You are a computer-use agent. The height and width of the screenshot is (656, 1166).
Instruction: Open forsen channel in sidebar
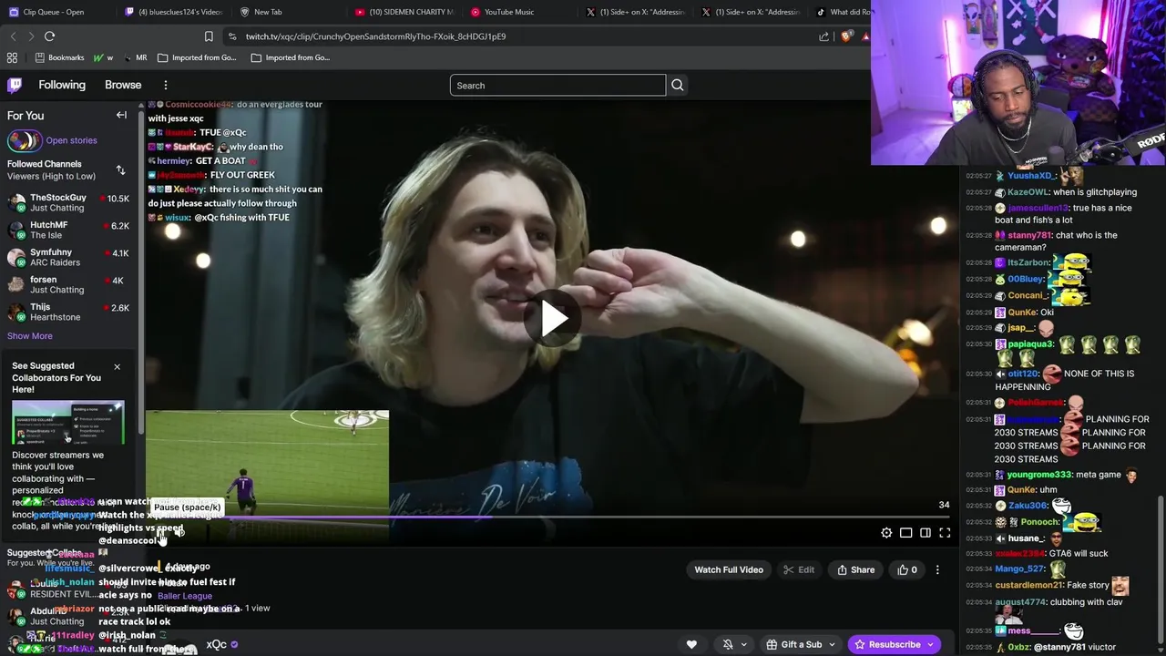[68, 284]
